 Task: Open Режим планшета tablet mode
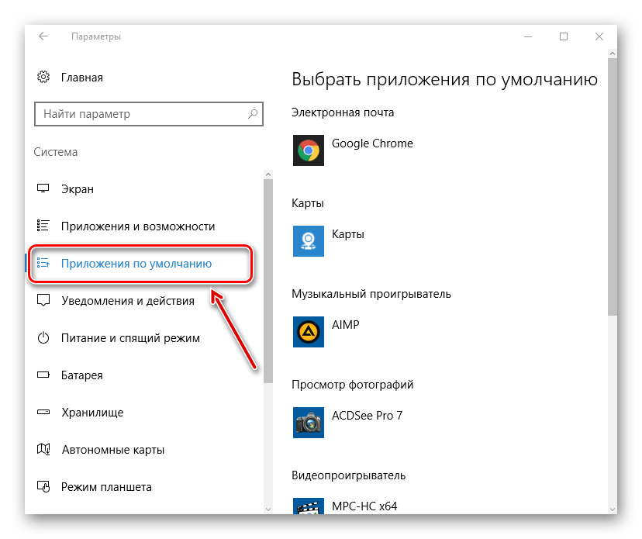coord(106,487)
